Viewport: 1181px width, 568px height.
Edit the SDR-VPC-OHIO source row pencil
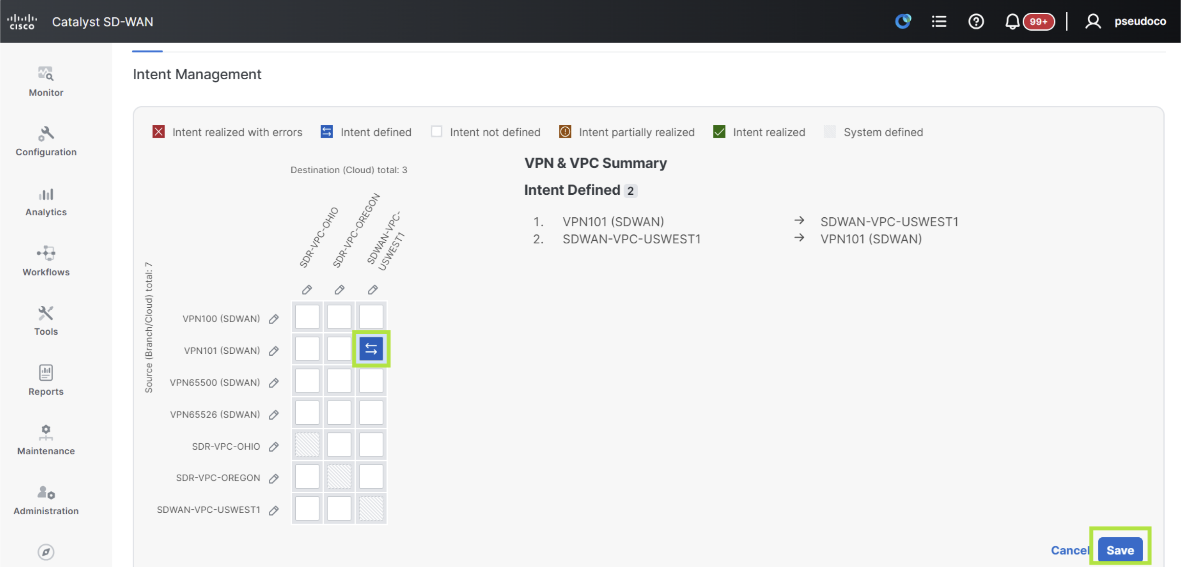tap(274, 447)
